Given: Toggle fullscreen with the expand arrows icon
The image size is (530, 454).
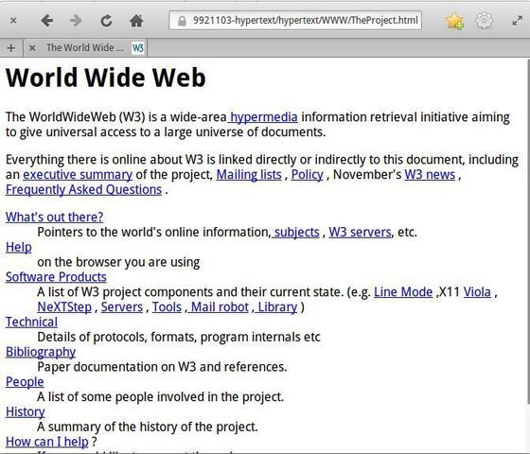Looking at the screenshot, I should click(517, 21).
